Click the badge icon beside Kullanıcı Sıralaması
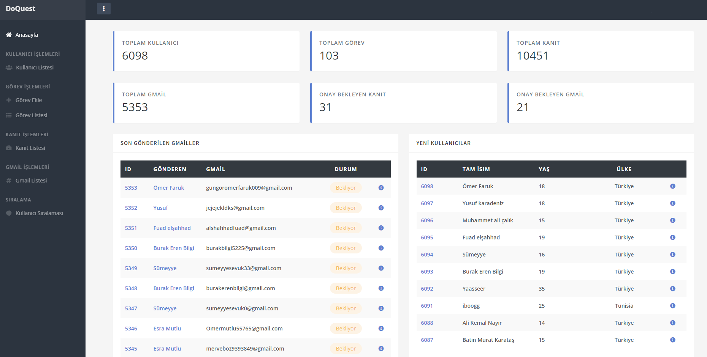707x357 pixels. coord(9,213)
